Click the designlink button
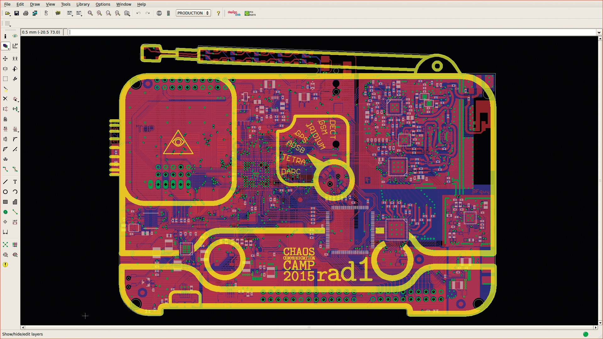The width and height of the screenshot is (603, 339). coord(234,13)
